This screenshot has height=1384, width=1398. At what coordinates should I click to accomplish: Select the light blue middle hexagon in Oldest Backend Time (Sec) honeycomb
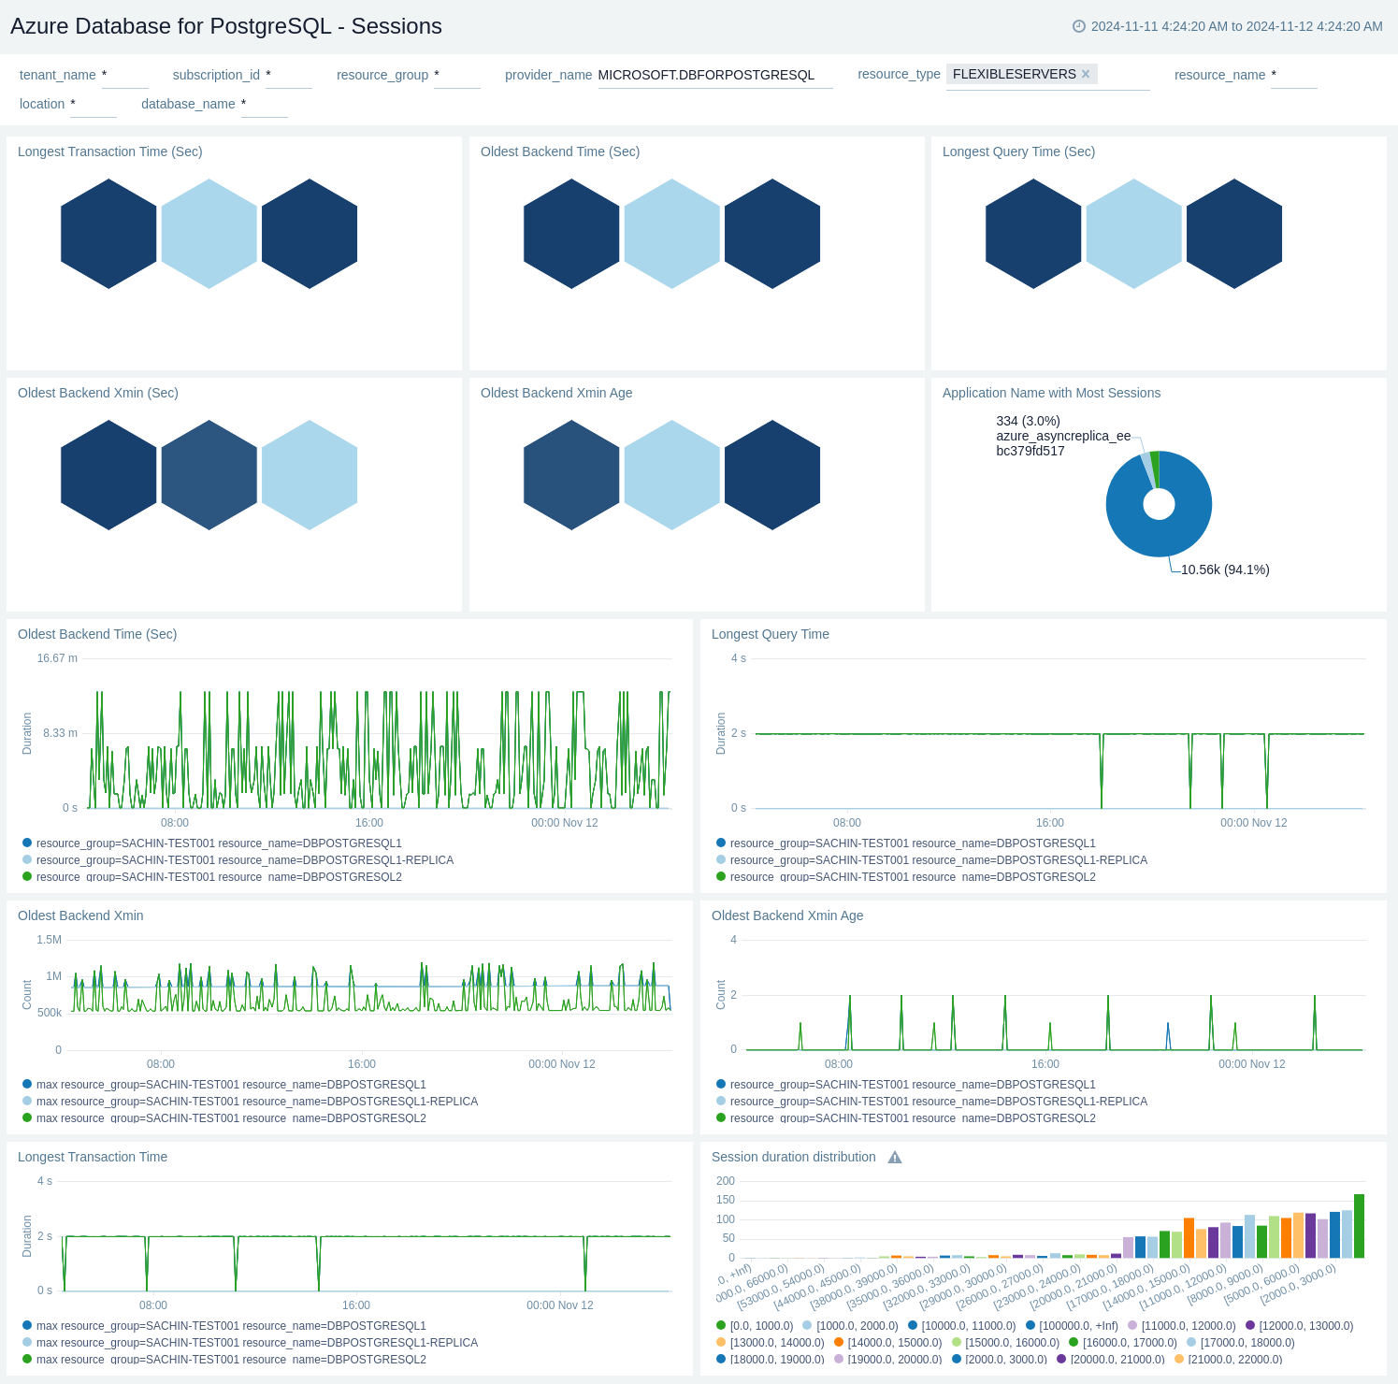tap(671, 234)
